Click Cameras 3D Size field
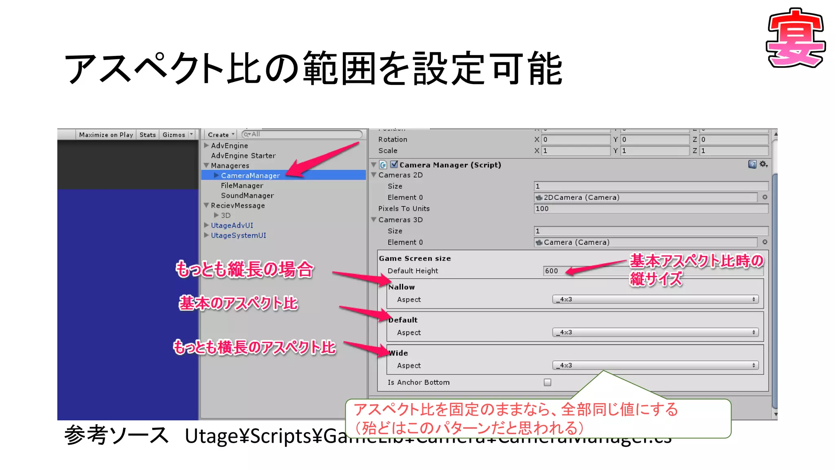Screen dimensions: 835x470 pyautogui.click(x=651, y=231)
